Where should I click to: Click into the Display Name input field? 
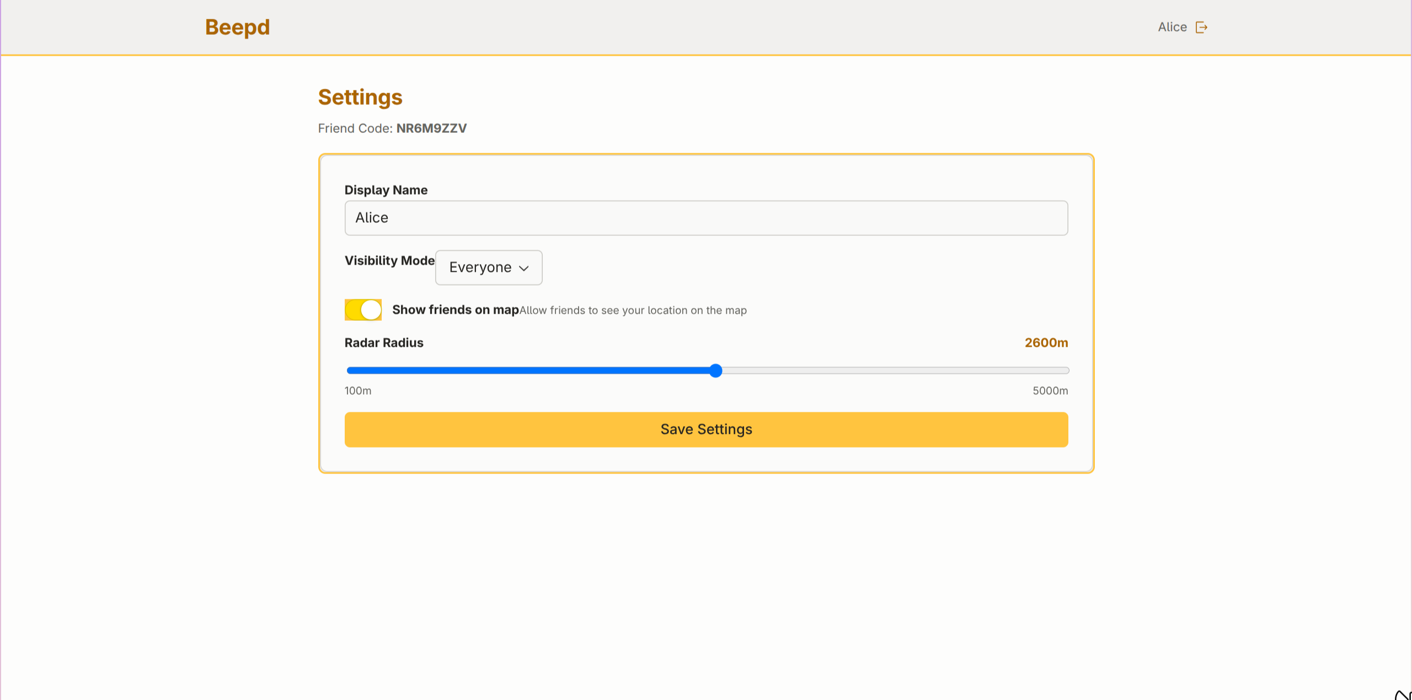(x=706, y=218)
